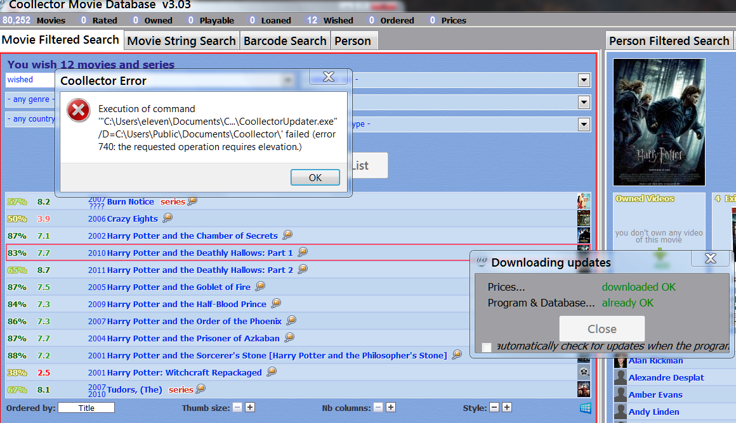Viewport: 736px width, 423px height.
Task: Click the 88% score on Sorcerer's Stone row
Action: [x=17, y=355]
